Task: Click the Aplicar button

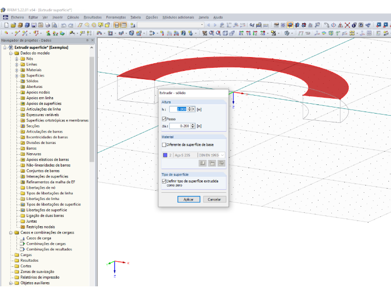Action: [188, 199]
